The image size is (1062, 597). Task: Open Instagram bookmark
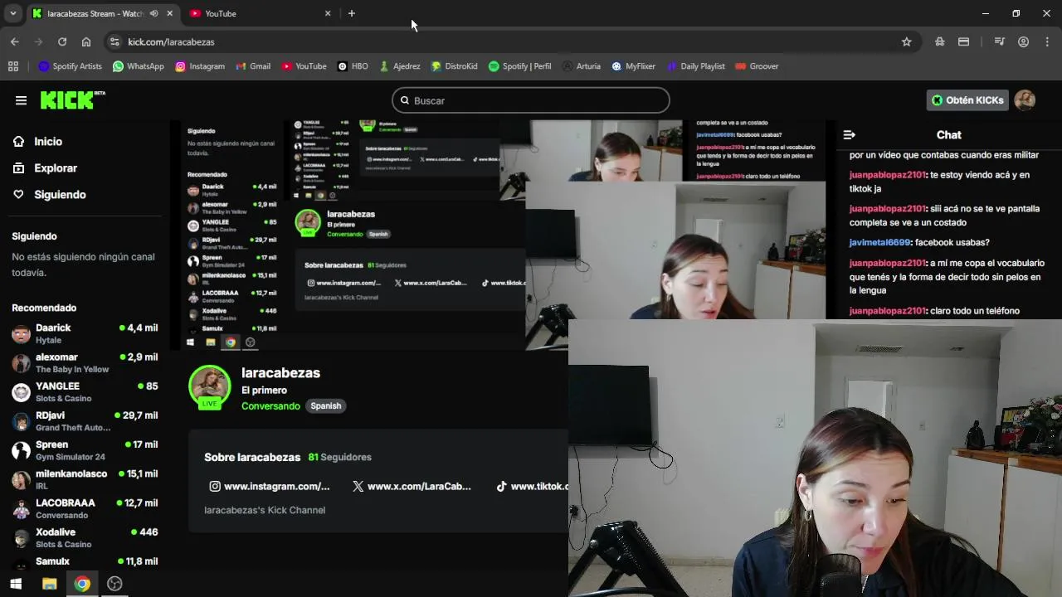tap(200, 66)
